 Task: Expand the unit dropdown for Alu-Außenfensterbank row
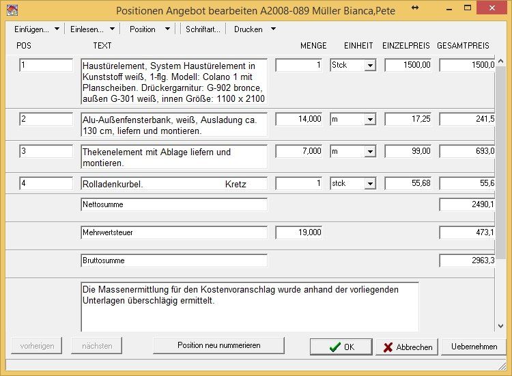370,120
